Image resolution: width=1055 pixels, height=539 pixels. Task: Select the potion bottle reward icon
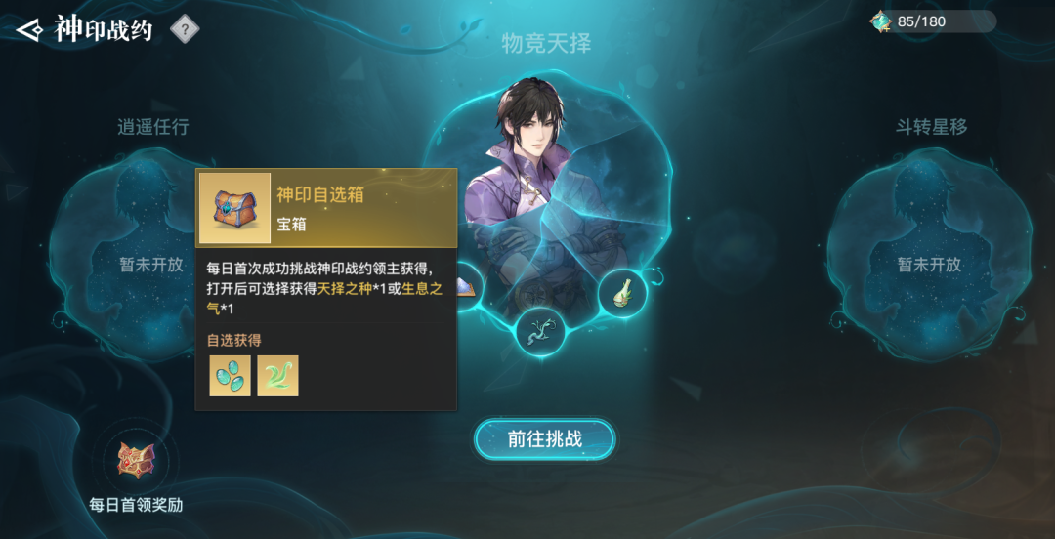pos(622,291)
